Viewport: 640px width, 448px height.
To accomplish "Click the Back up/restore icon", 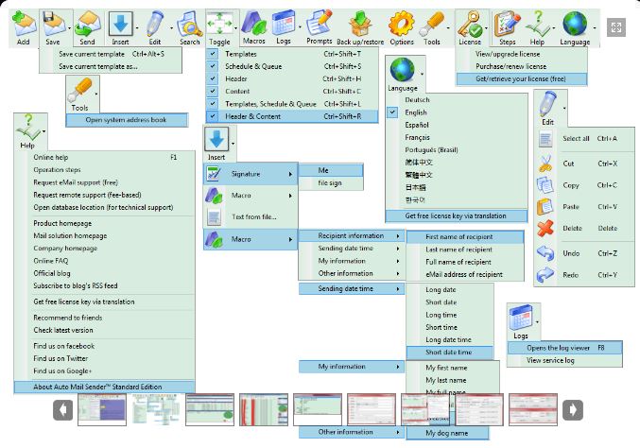I will tap(360, 23).
